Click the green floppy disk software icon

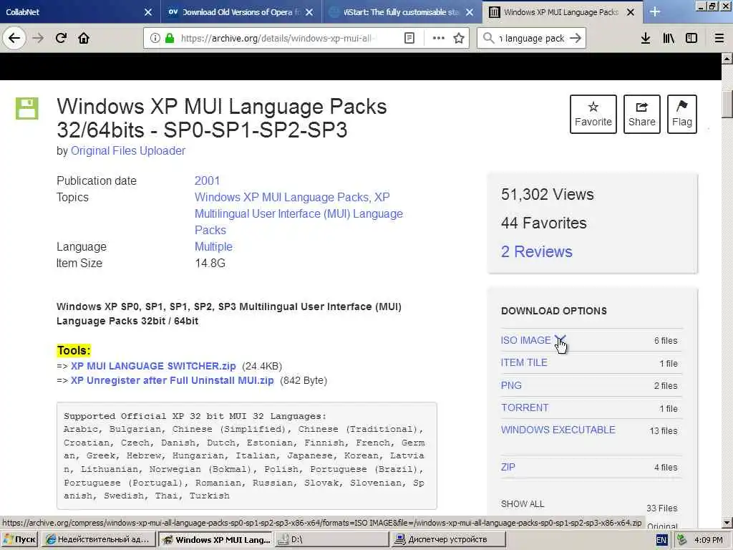[x=27, y=109]
